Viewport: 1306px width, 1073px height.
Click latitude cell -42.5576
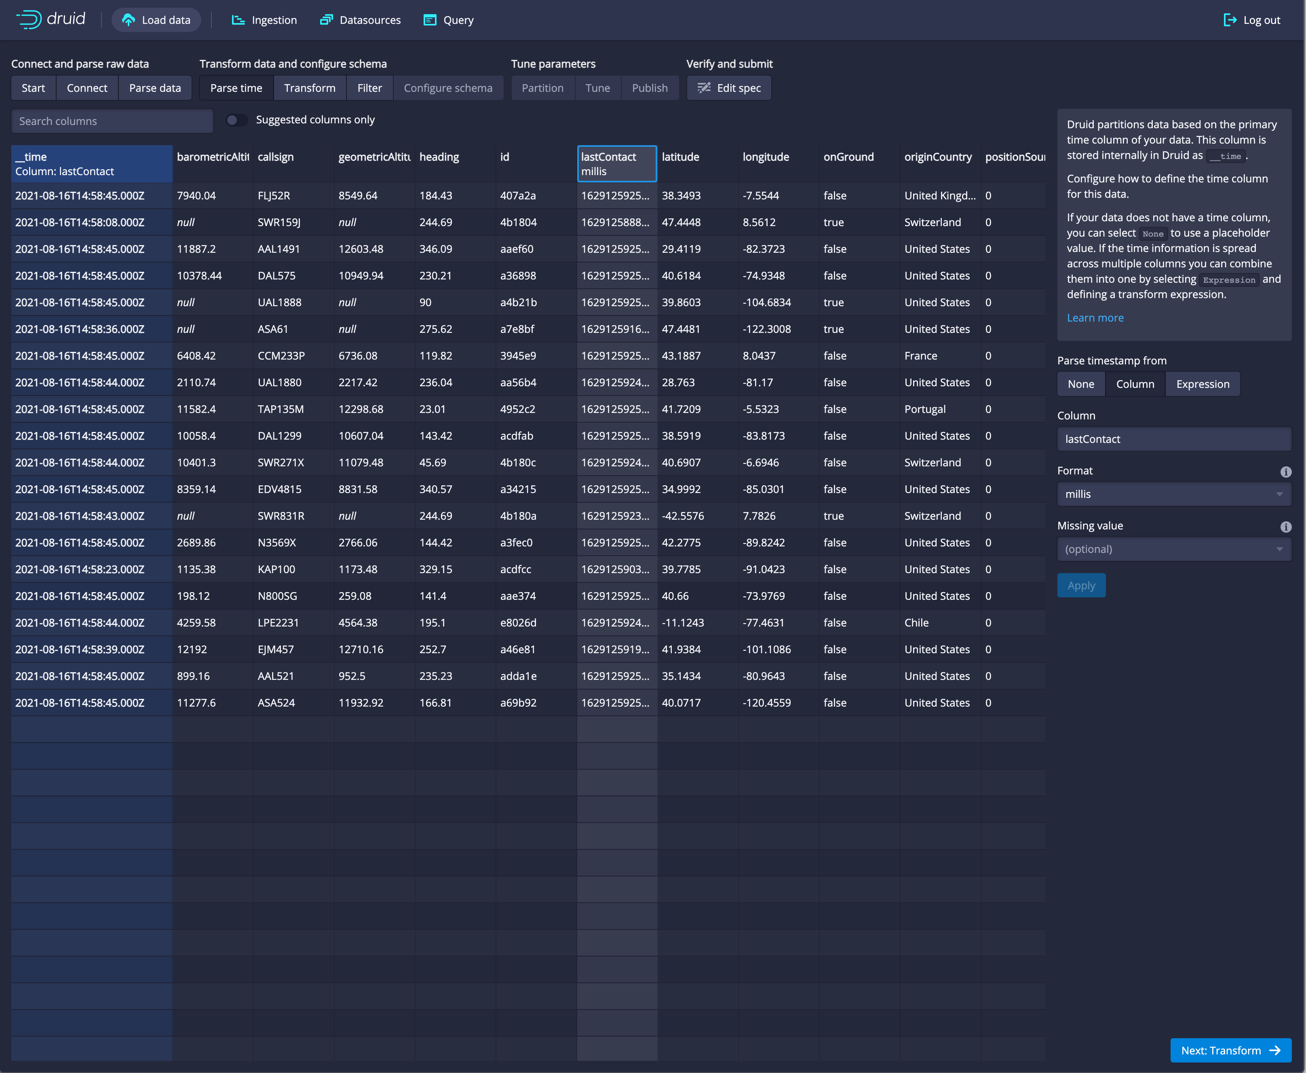698,516
